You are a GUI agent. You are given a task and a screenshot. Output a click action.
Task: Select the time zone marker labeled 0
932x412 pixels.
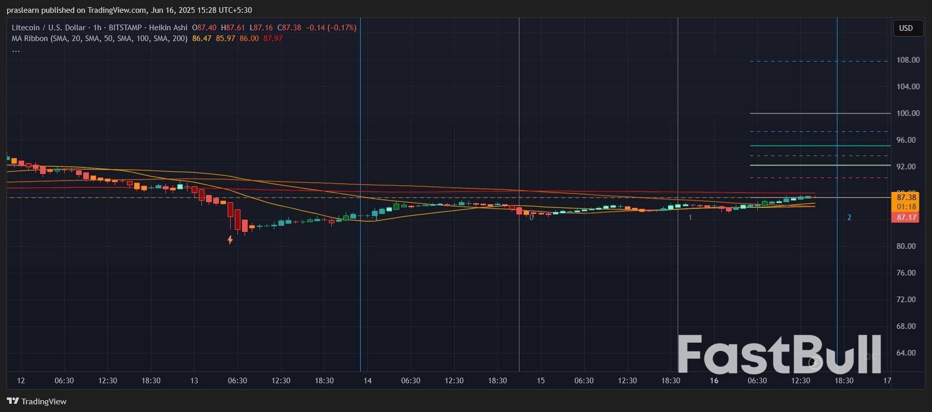pos(531,218)
